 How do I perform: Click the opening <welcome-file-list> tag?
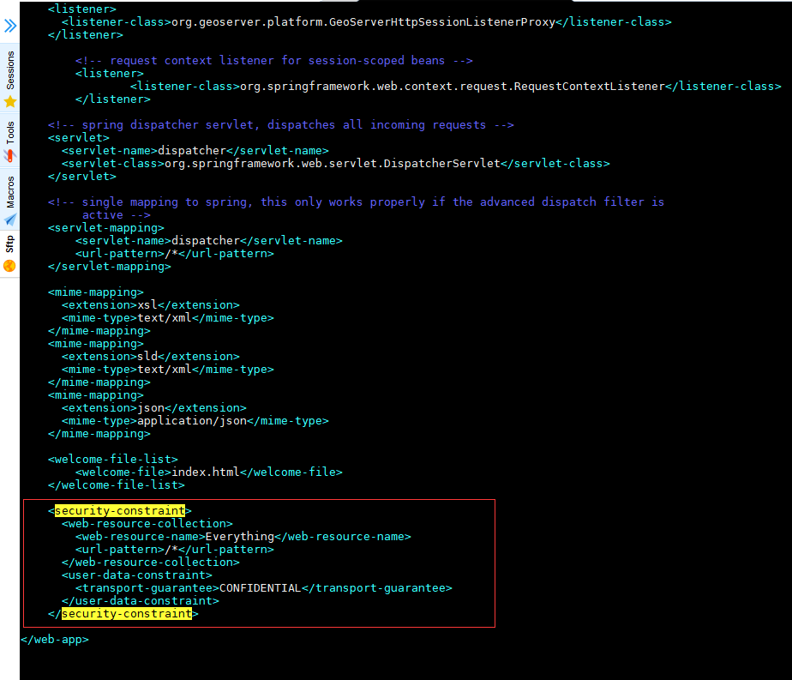[x=113, y=460]
